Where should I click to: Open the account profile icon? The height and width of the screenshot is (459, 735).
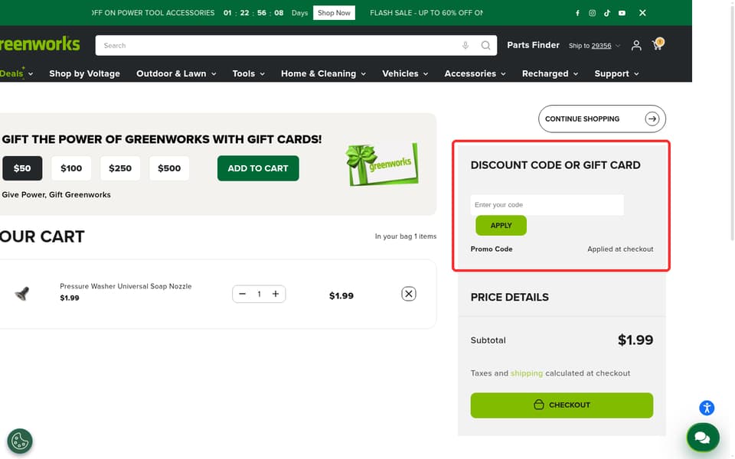(x=636, y=45)
